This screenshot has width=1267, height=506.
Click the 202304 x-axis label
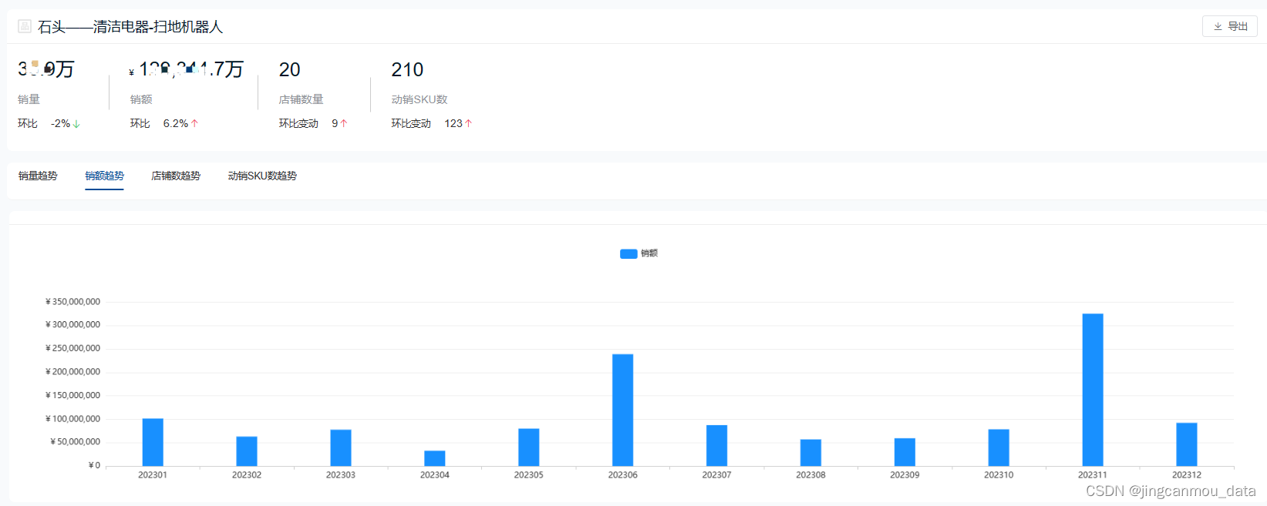point(435,475)
